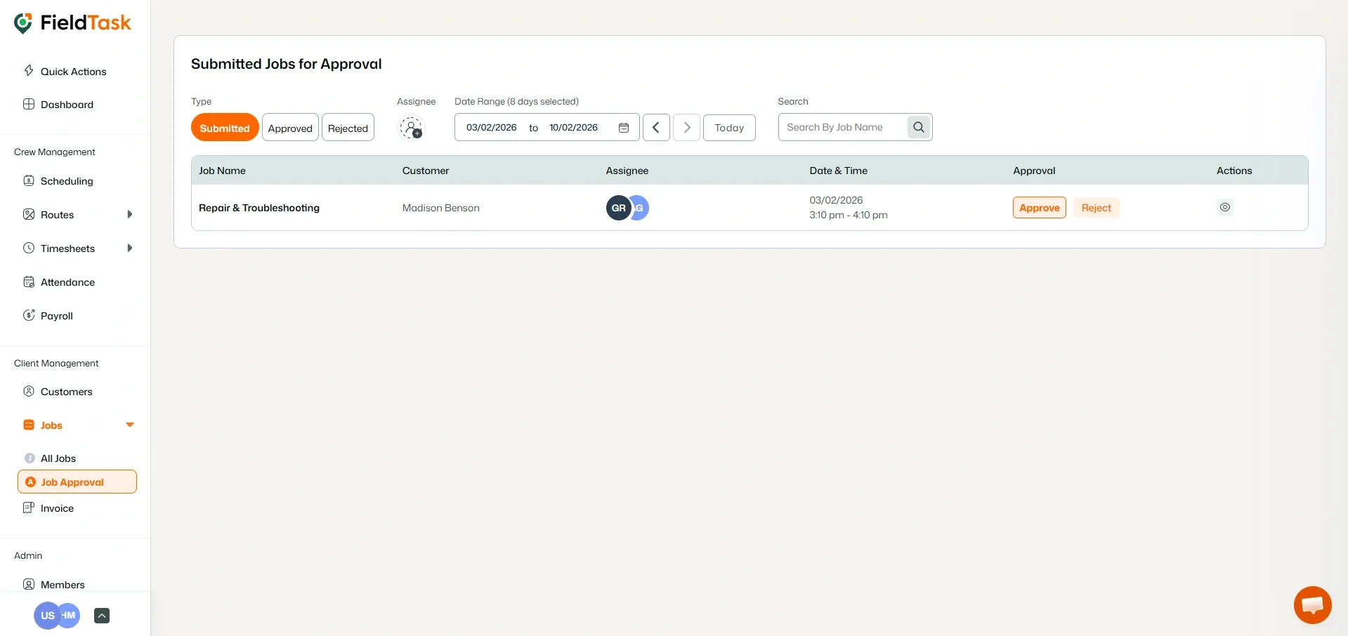This screenshot has width=1348, height=636.
Task: Click the Attendance calendar icon
Action: point(29,282)
